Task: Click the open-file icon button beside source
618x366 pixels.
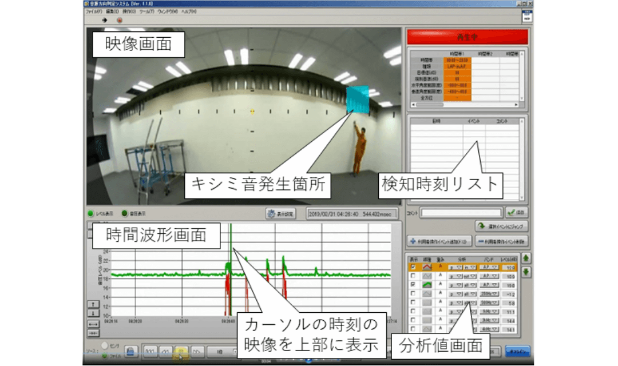Action: point(130,351)
